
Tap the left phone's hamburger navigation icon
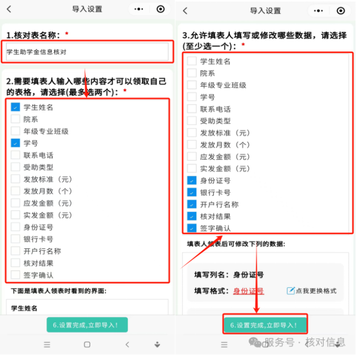tap(47, 344)
